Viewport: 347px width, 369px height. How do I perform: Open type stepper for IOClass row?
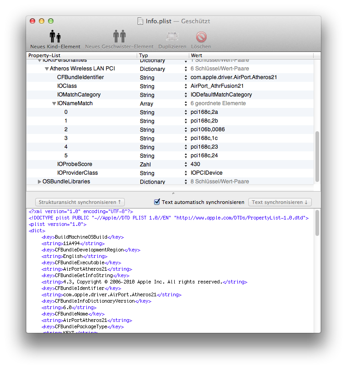coord(186,86)
